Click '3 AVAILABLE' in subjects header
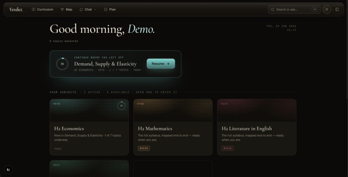This screenshot has width=348, height=177. click(118, 92)
